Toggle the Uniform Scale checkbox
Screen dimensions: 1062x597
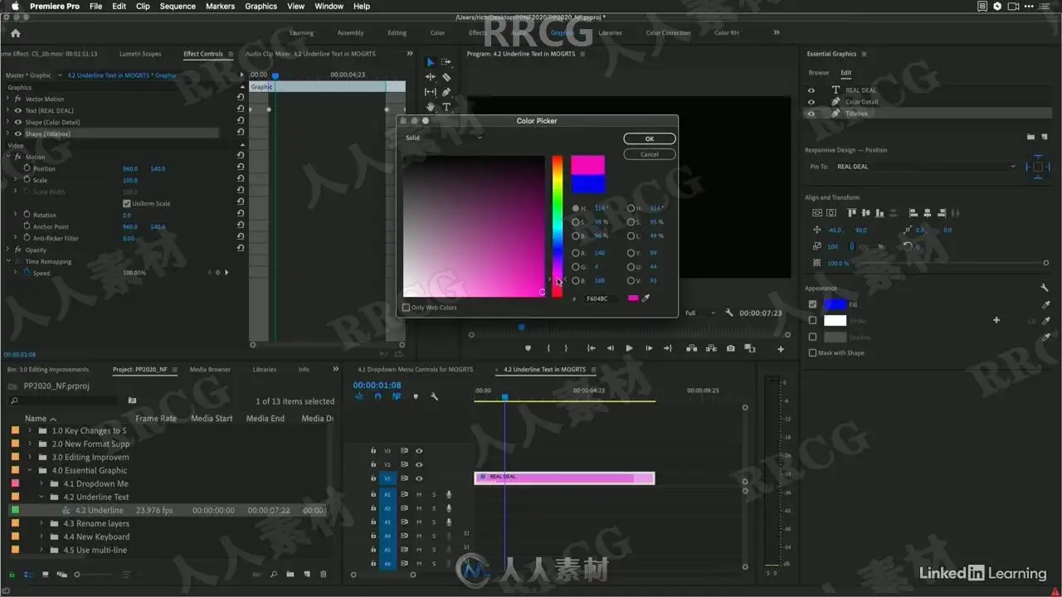(x=126, y=203)
